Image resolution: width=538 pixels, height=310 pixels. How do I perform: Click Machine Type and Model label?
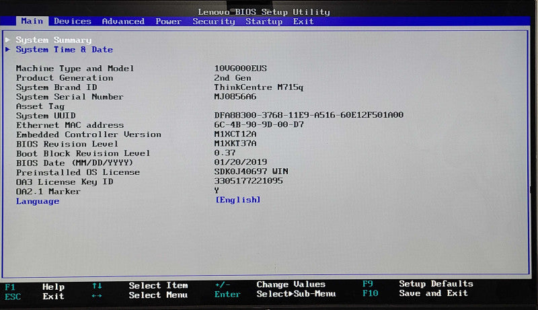75,69
